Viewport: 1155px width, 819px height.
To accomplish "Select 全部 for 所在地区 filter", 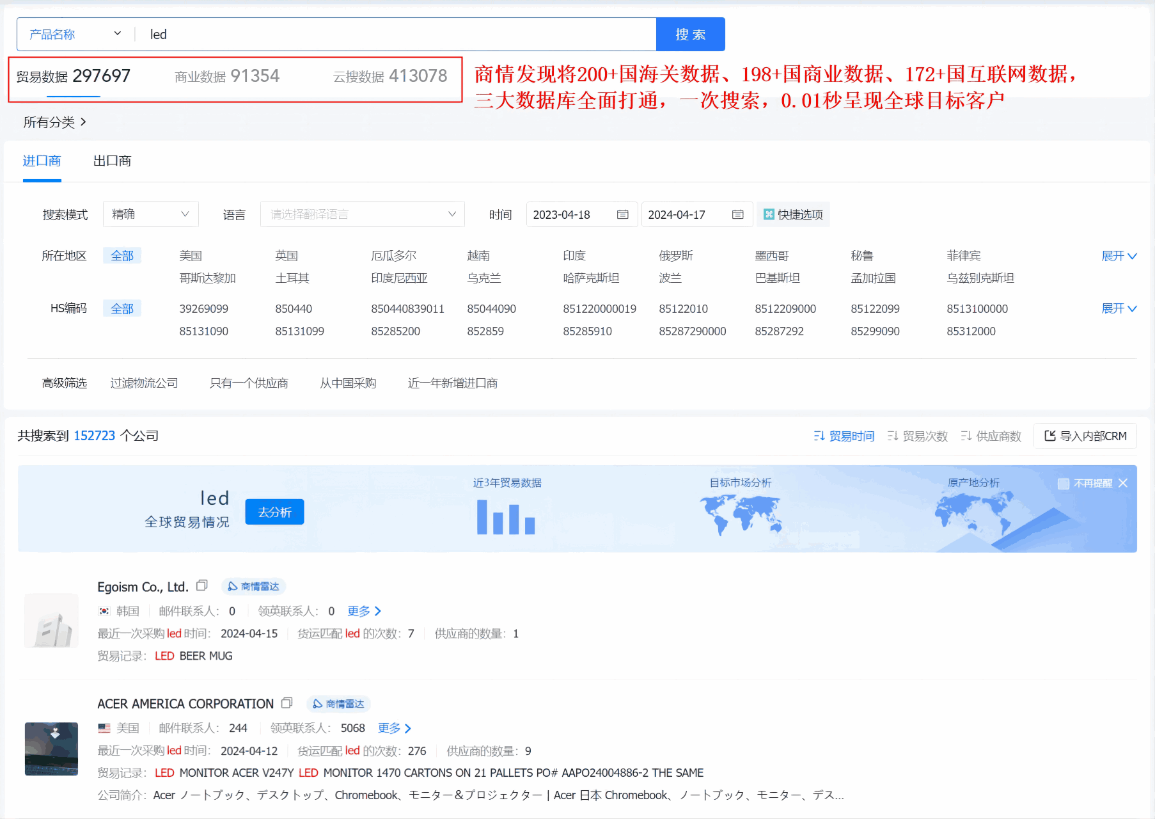I will [x=122, y=255].
